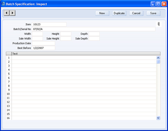Click scroll up arrow in text grid

point(158,58)
